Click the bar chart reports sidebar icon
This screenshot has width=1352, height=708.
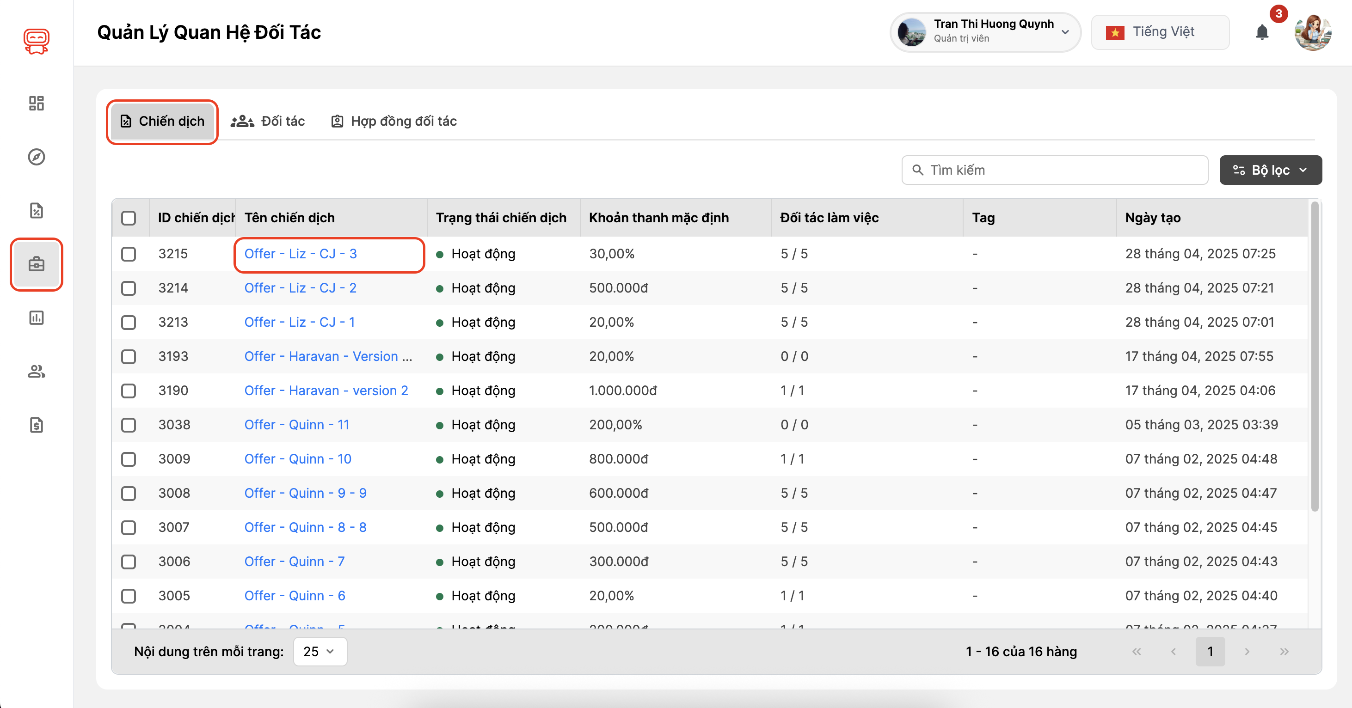36,318
